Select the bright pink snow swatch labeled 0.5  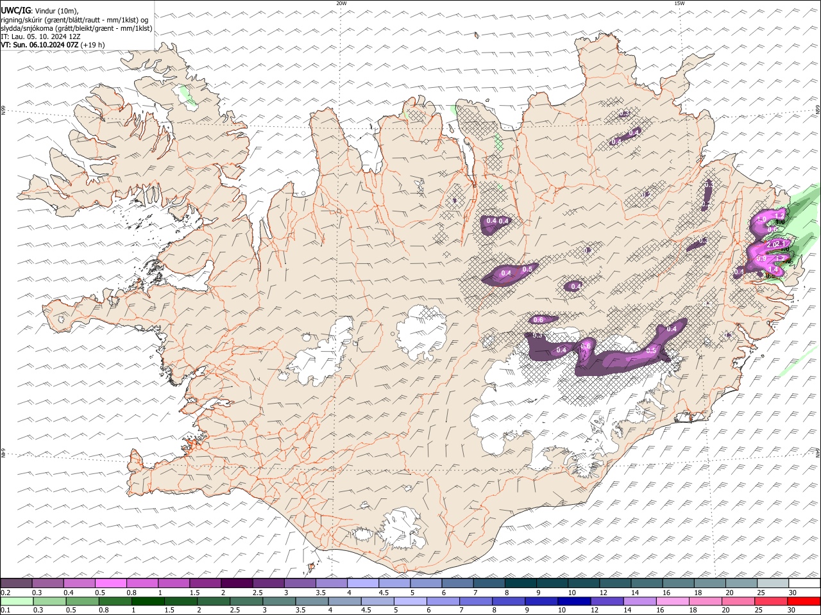click(x=111, y=583)
